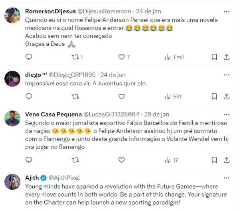This screenshot has height=211, width=241.
Task: Reply to diego's Juventus tweet
Action: click(x=29, y=97)
